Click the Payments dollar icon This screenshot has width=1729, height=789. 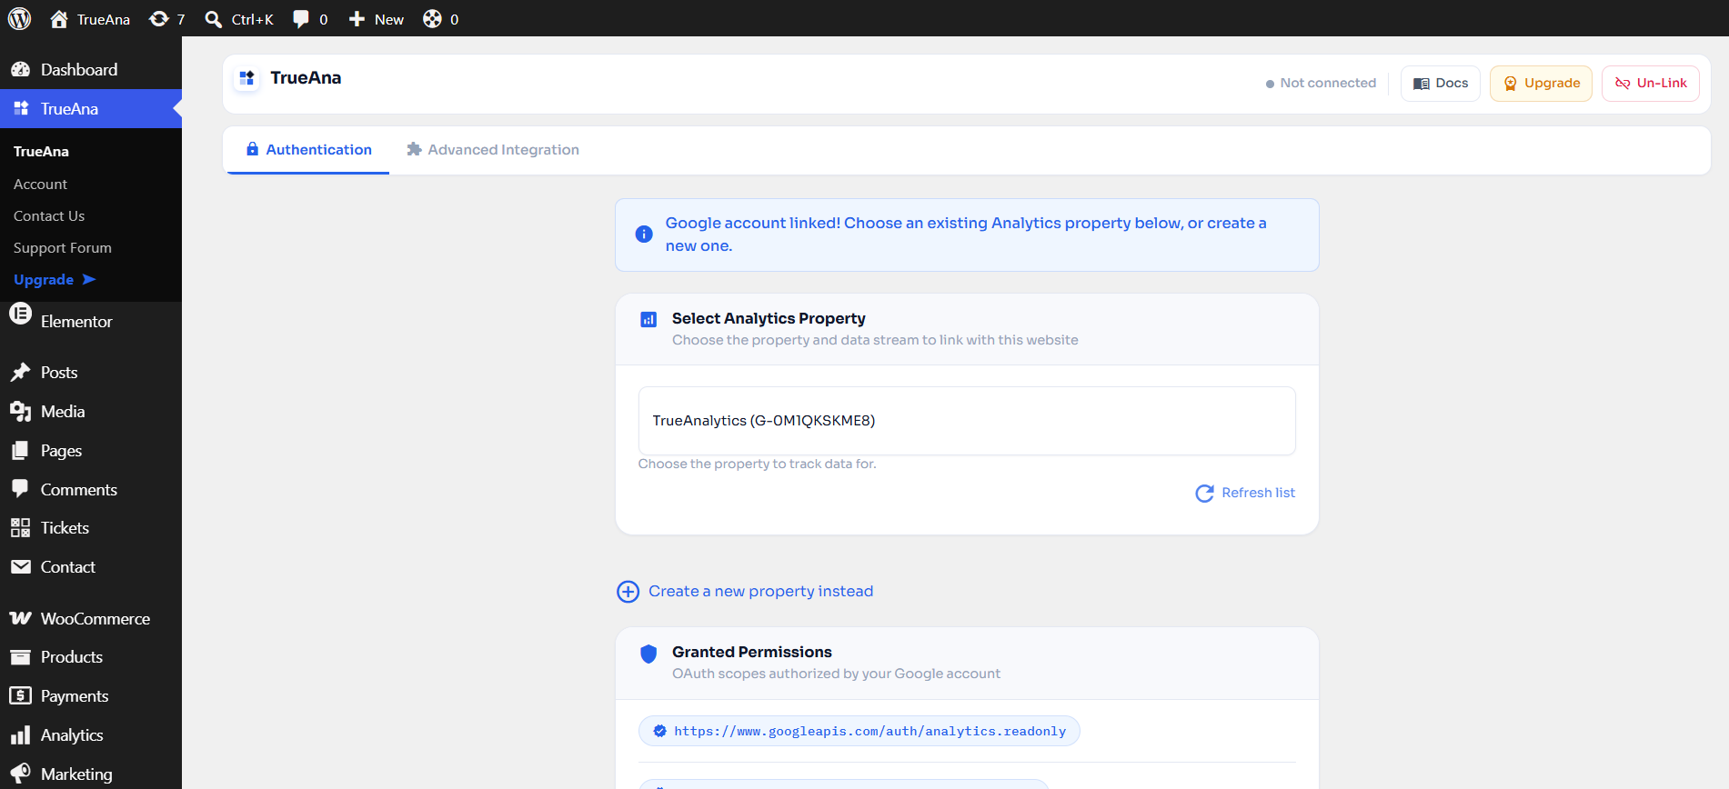(x=20, y=696)
